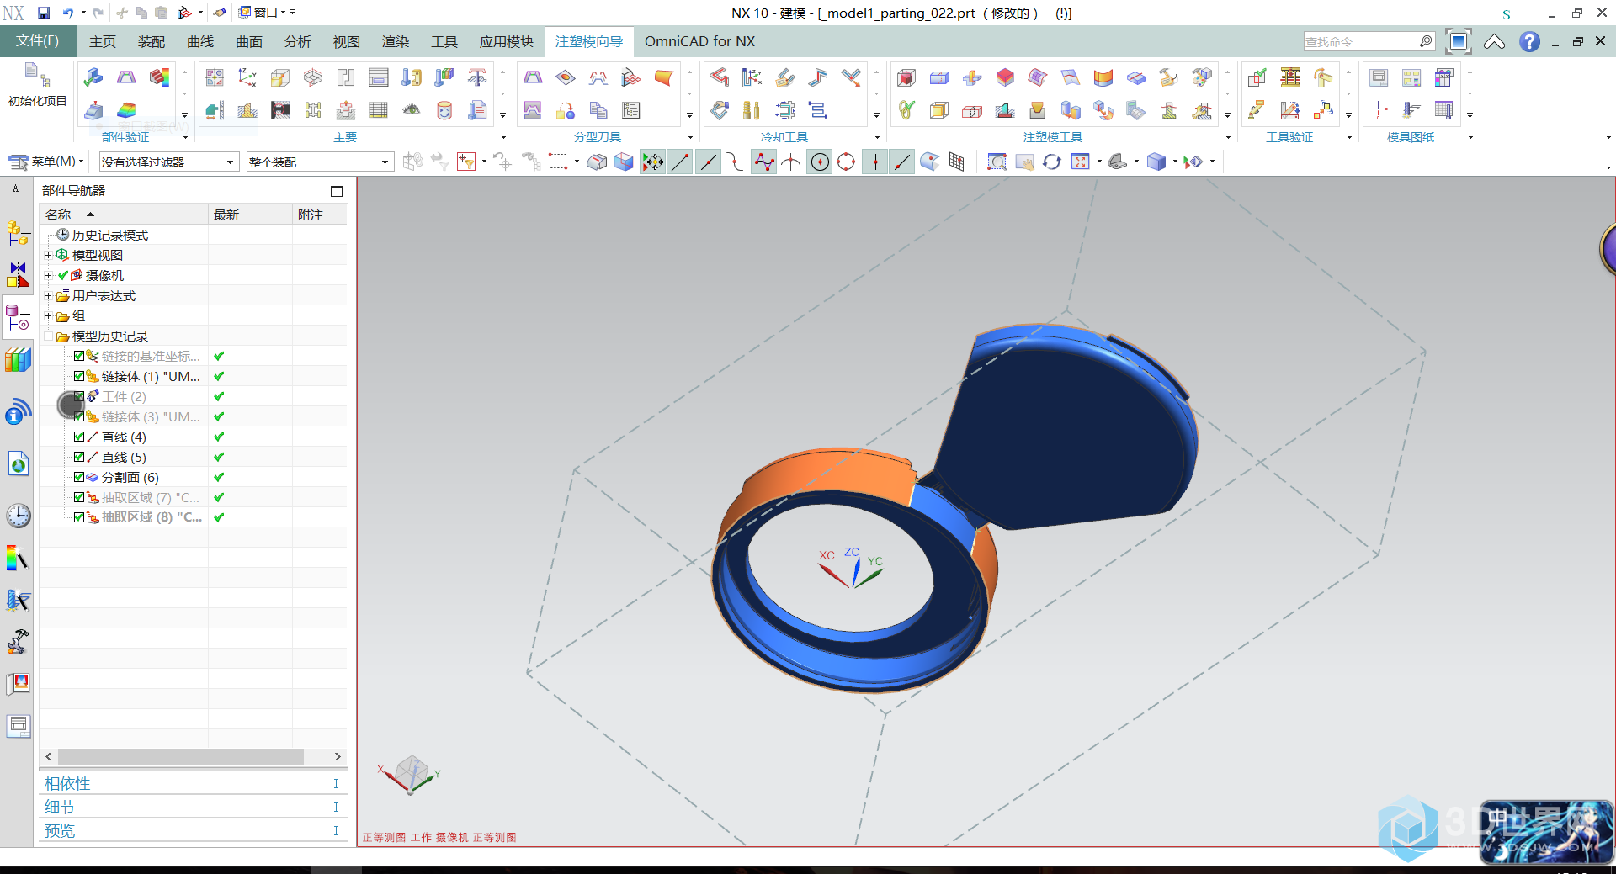Switch to OmniCAD for NX tab

click(699, 41)
